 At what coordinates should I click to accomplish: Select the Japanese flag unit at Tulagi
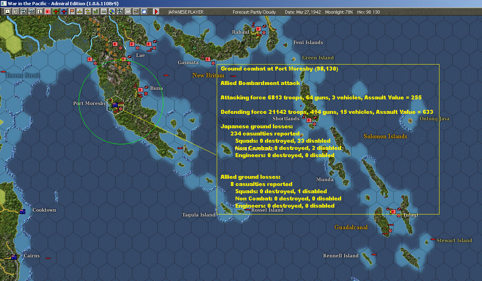[393, 211]
